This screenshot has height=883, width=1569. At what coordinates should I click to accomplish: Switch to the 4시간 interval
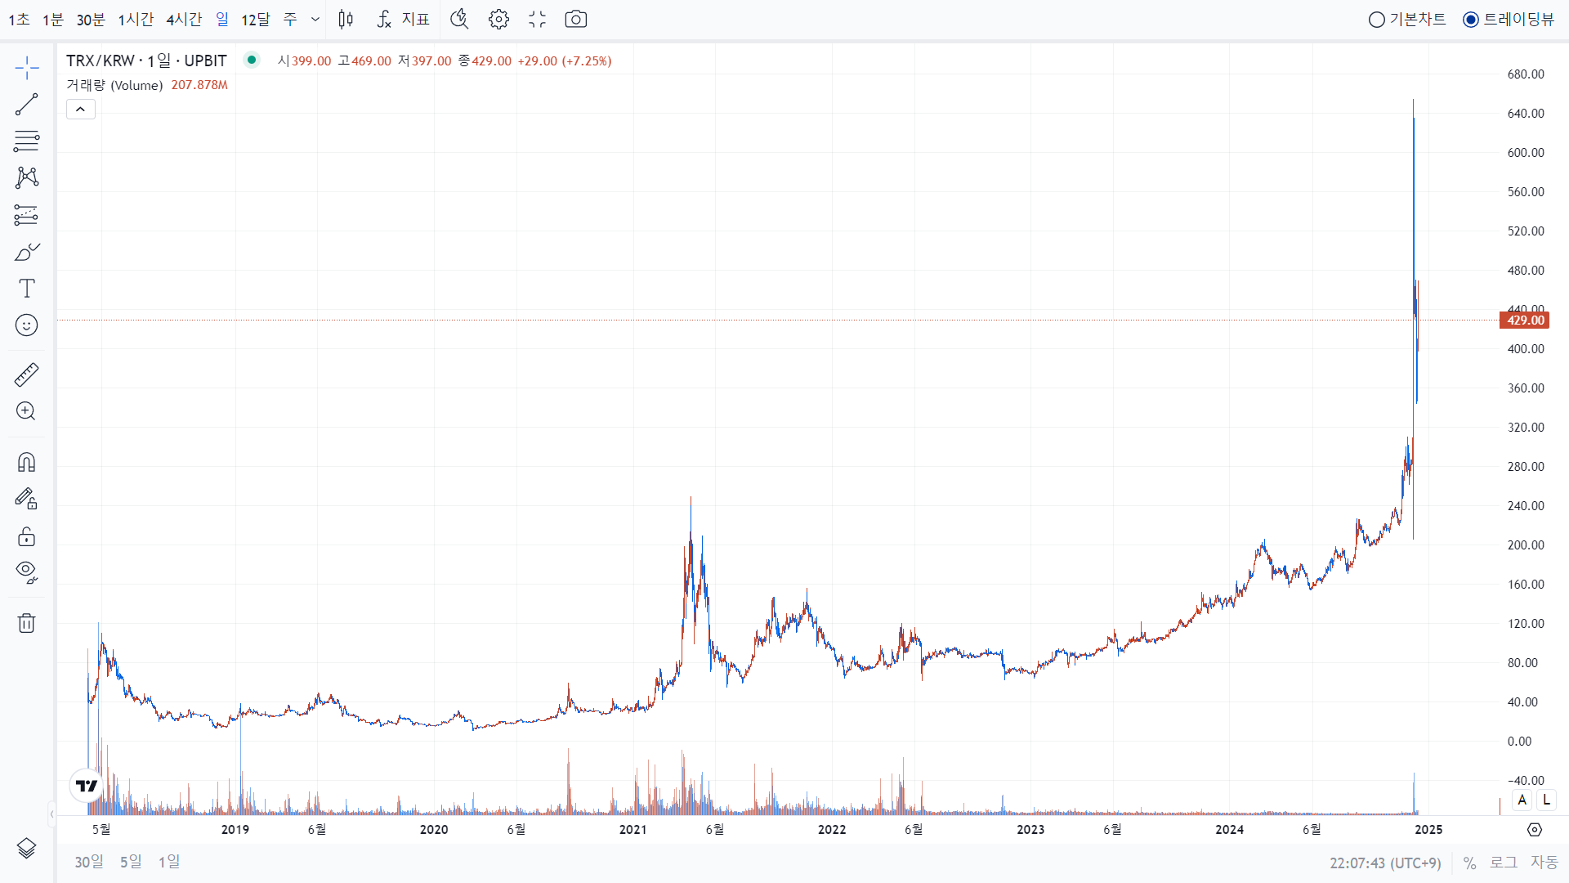tap(184, 20)
